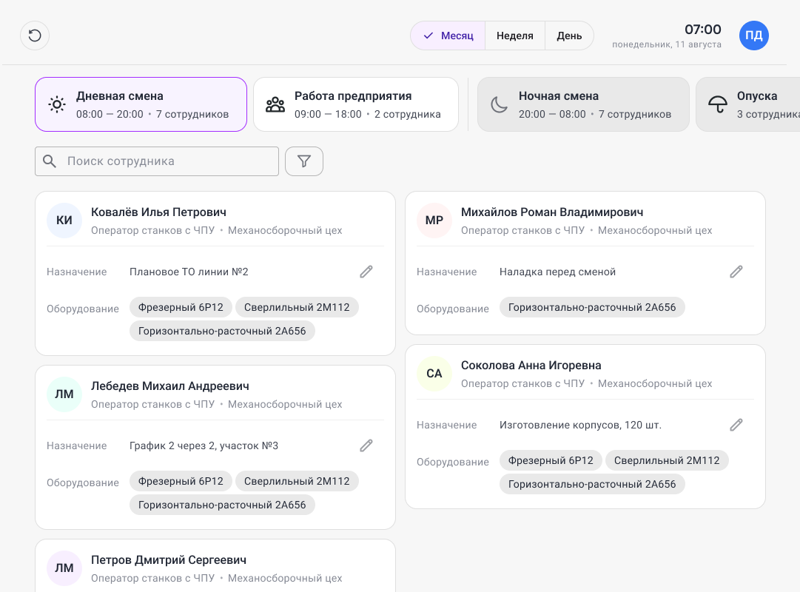Click the sun icon of Дневная смена
This screenshot has height=592, width=800.
[x=57, y=104]
